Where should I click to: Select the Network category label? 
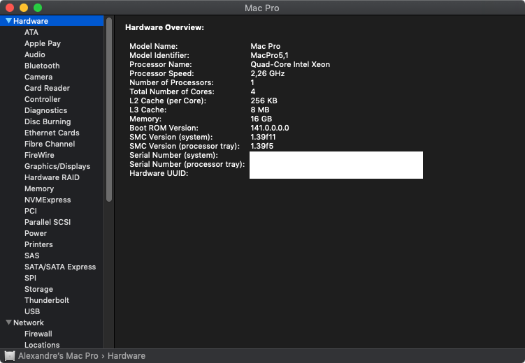point(29,323)
